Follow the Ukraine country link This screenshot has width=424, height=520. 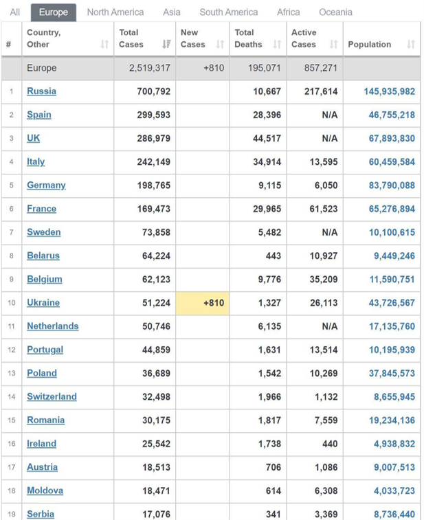pyautogui.click(x=43, y=303)
